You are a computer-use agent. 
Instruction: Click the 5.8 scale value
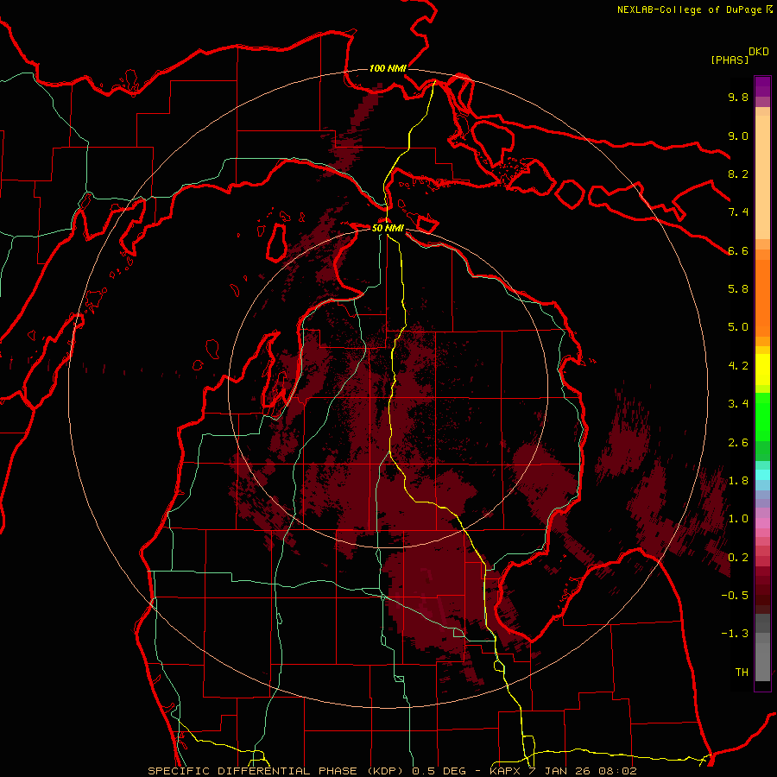[x=738, y=289]
